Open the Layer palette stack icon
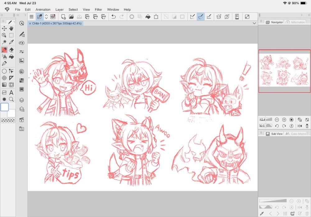This screenshot has width=311, height=217. click(x=22, y=100)
